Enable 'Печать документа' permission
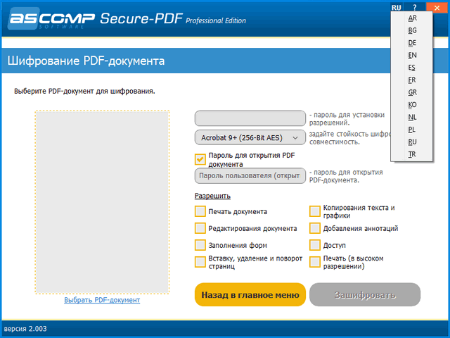Image resolution: width=450 pixels, height=338 pixels. [200, 211]
